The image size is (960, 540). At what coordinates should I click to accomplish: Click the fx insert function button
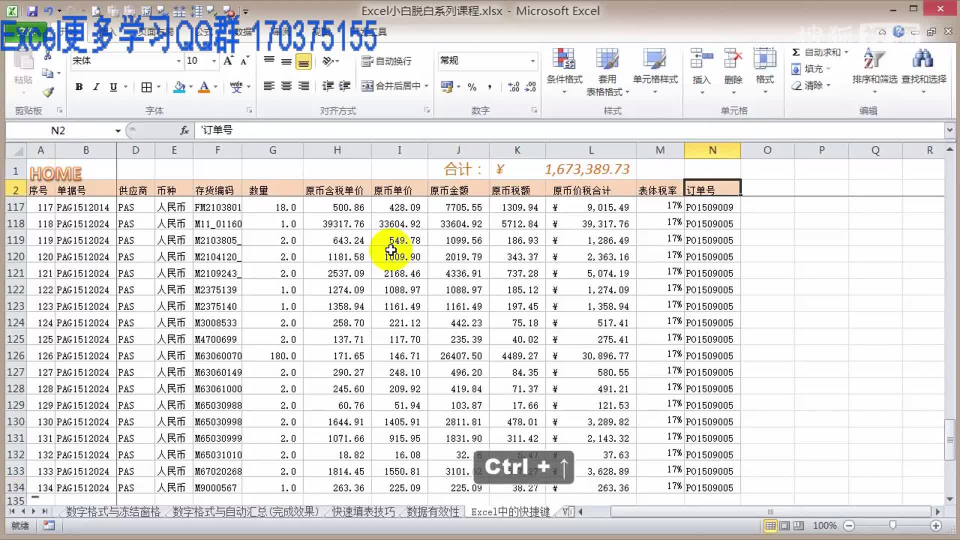[x=184, y=130]
